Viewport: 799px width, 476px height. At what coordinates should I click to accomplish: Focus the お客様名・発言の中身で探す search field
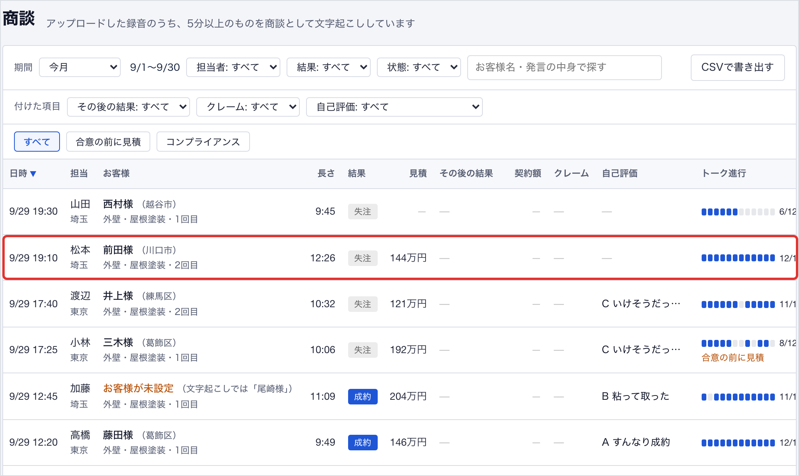(x=565, y=67)
